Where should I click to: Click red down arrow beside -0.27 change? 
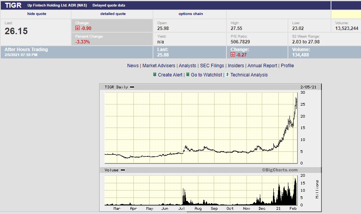[233, 55]
